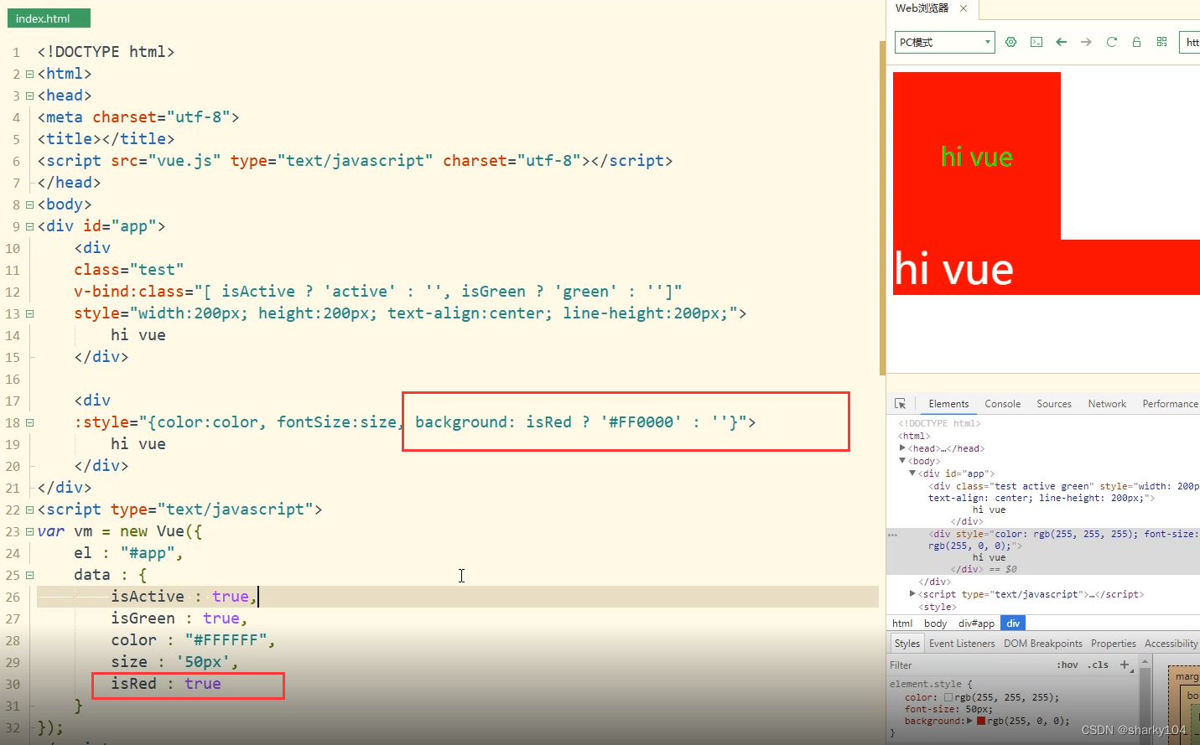Select the Styles sidebar tab

[x=906, y=644]
